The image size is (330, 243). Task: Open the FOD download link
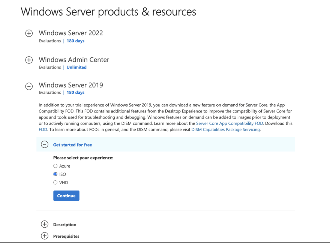pyautogui.click(x=43, y=130)
